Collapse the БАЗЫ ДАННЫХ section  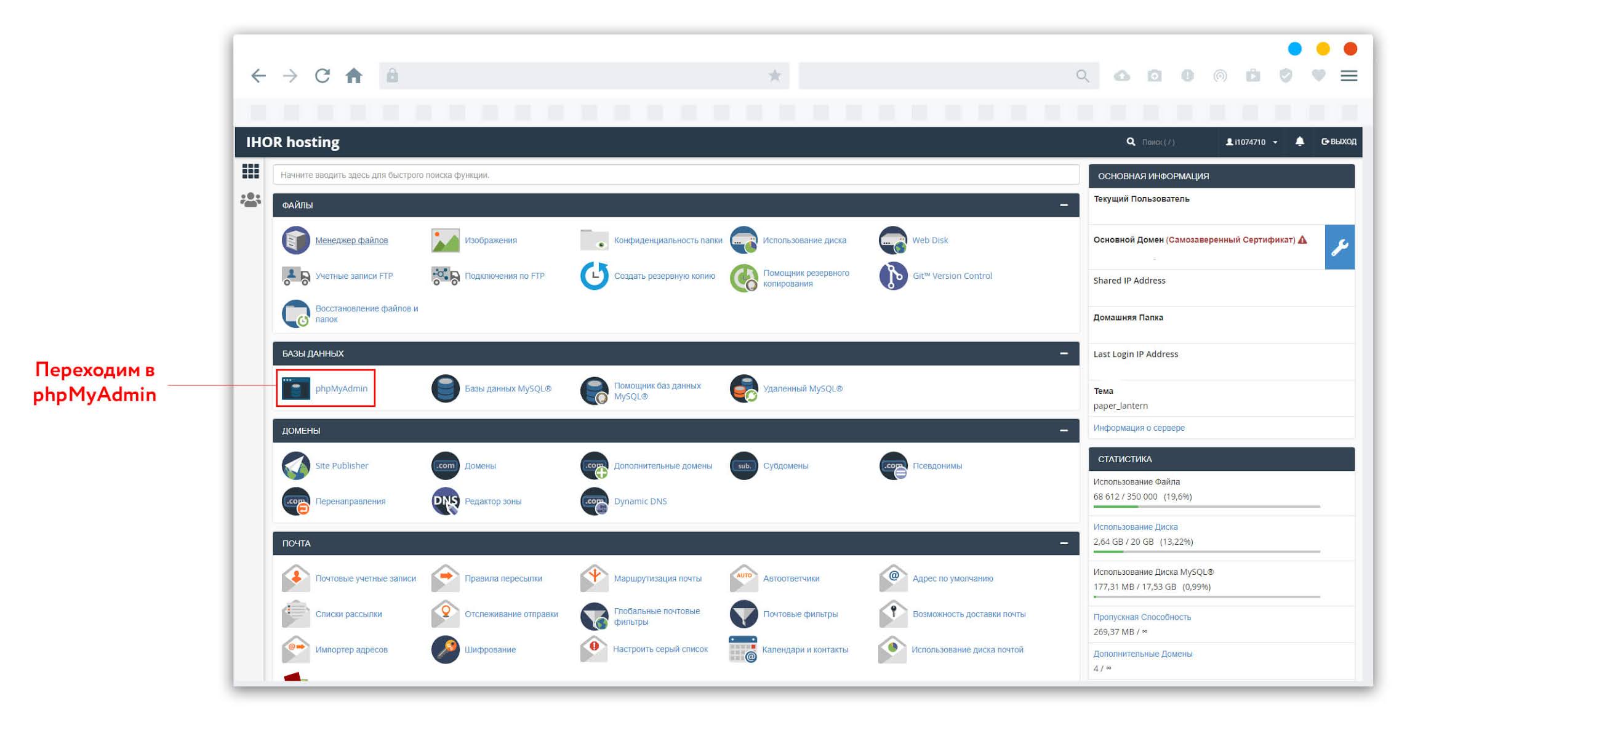(x=1063, y=354)
